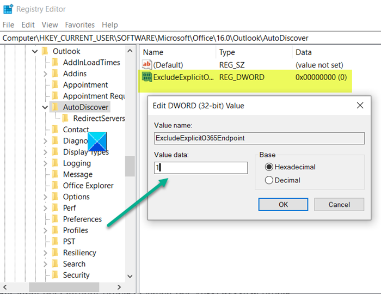
Task: Expand the Logging tree node
Action: pyautogui.click(x=45, y=163)
